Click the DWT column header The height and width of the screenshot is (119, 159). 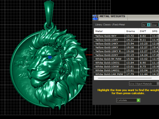144,31
